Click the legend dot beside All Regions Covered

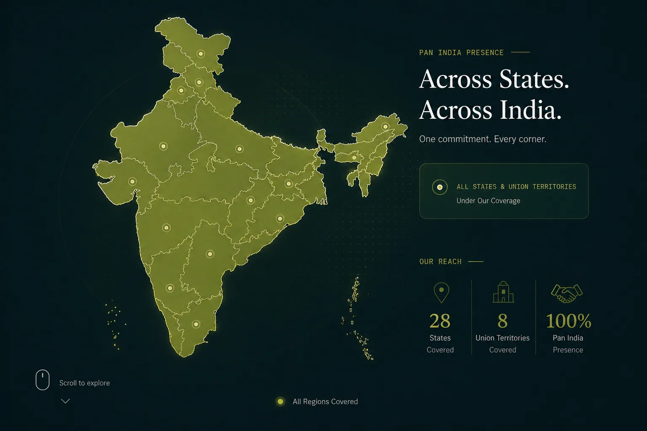tap(281, 402)
